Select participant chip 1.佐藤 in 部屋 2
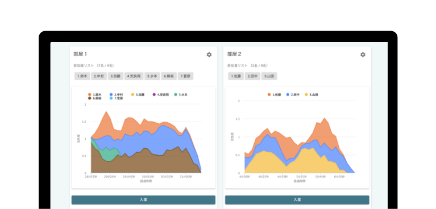Image resolution: width=436 pixels, height=209 pixels. (236, 76)
